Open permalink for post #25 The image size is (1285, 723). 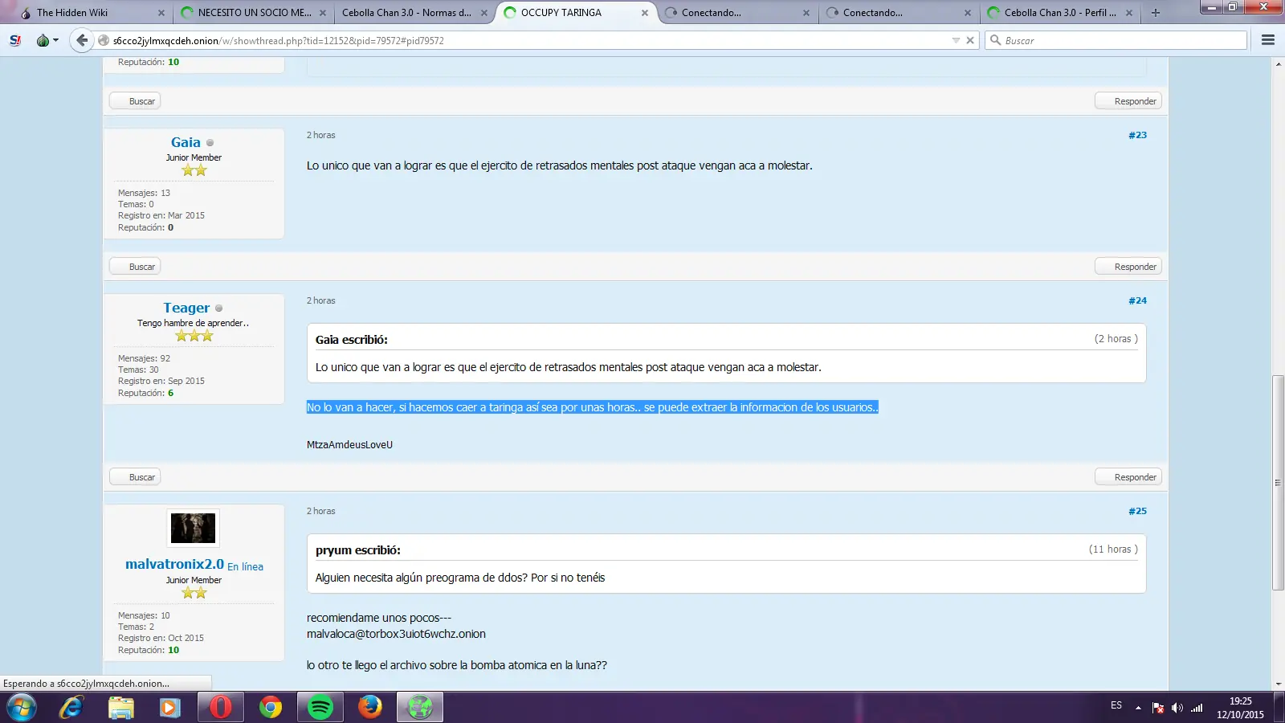[1137, 511]
